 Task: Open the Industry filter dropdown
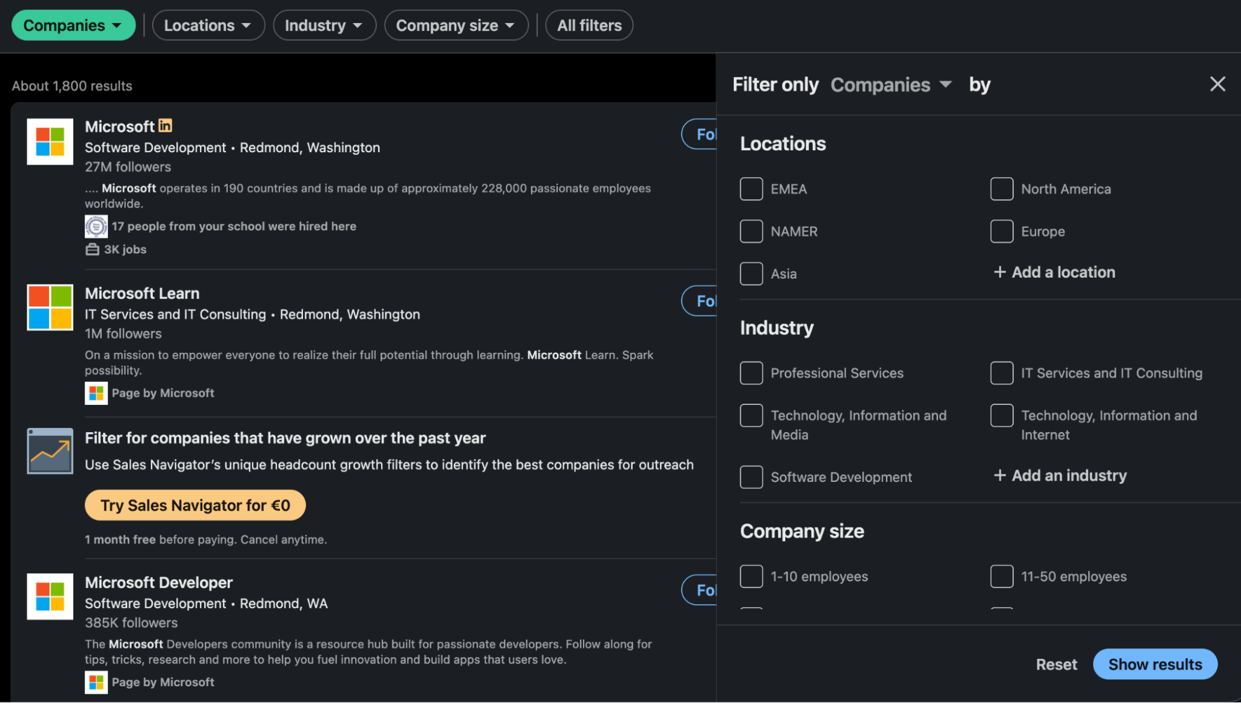coord(324,25)
